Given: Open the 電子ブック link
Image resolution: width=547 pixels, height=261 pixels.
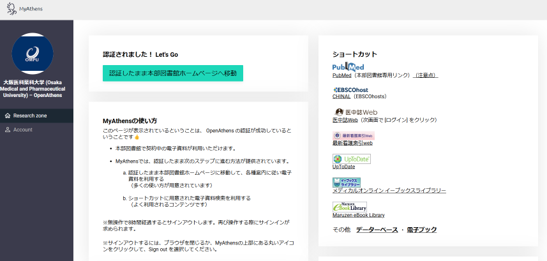Looking at the screenshot, I should 422,230.
